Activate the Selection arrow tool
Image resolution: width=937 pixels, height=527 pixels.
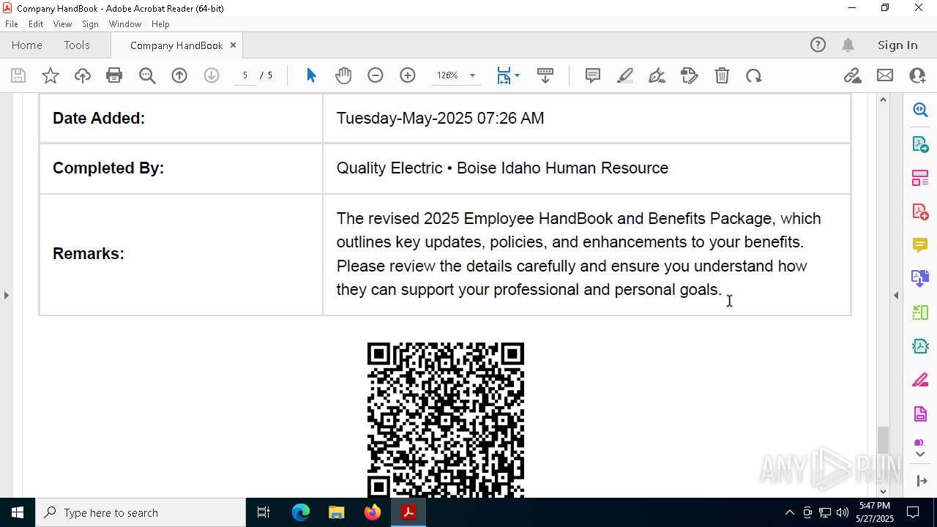(x=311, y=75)
